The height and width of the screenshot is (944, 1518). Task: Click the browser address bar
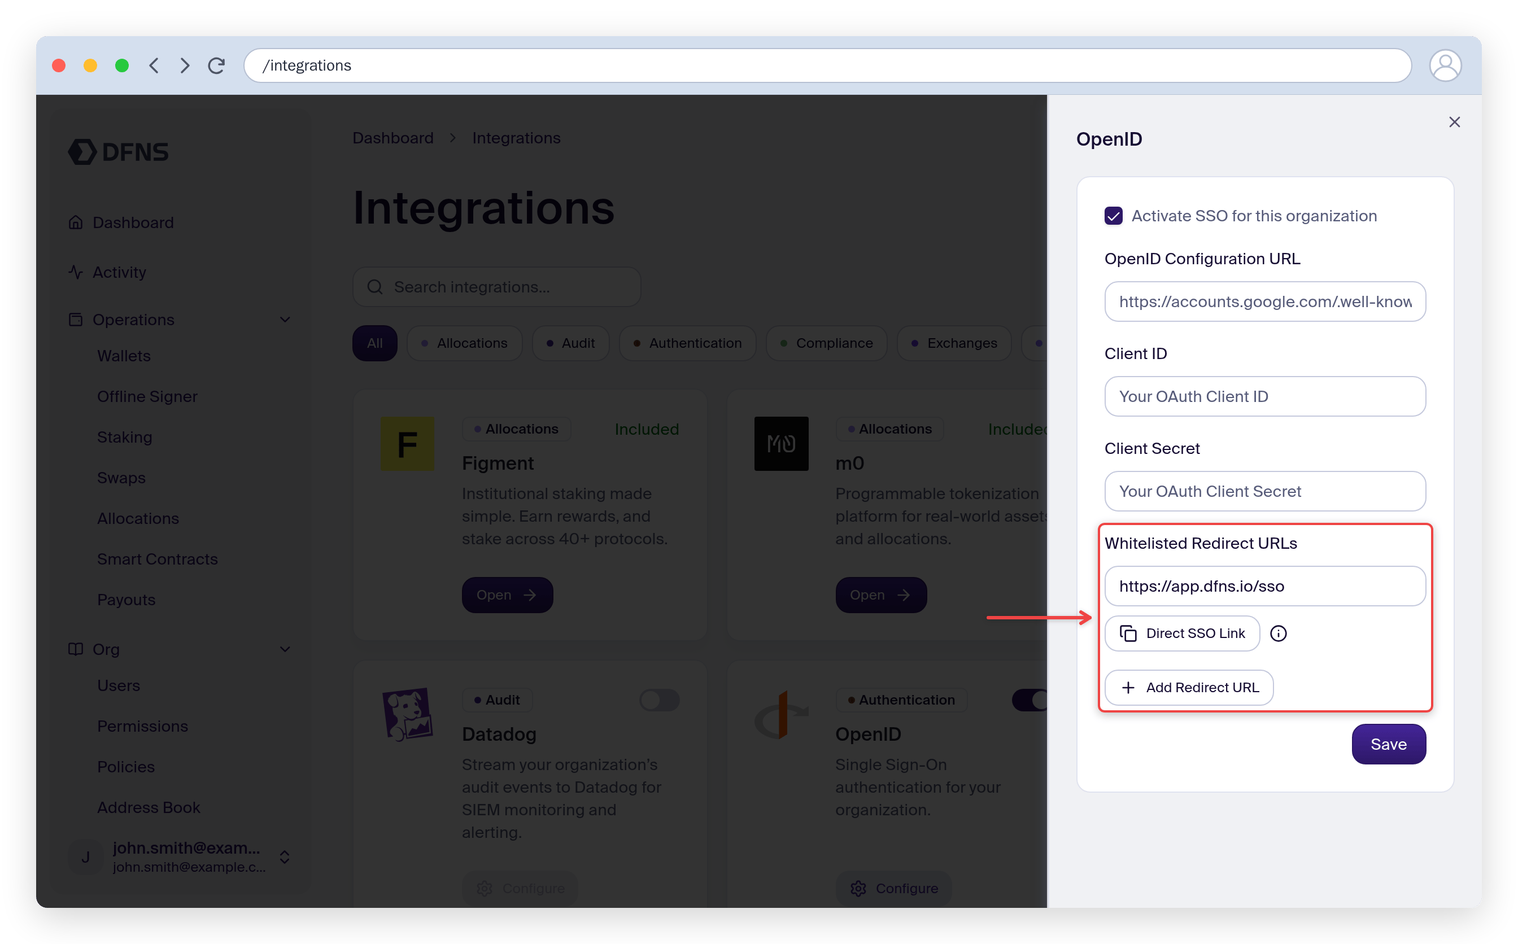[x=827, y=65]
